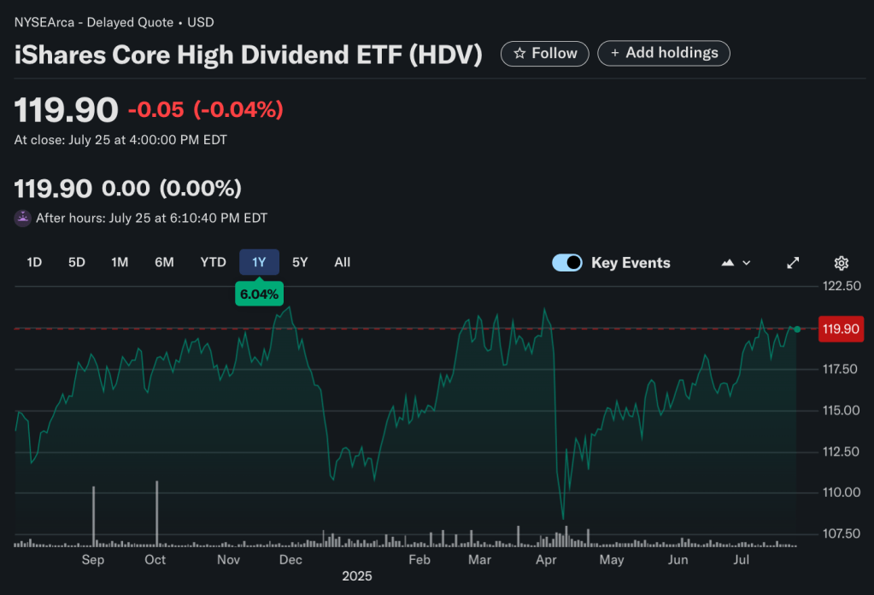The image size is (874, 595).
Task: Click the green 6.04% return badge
Action: (259, 293)
